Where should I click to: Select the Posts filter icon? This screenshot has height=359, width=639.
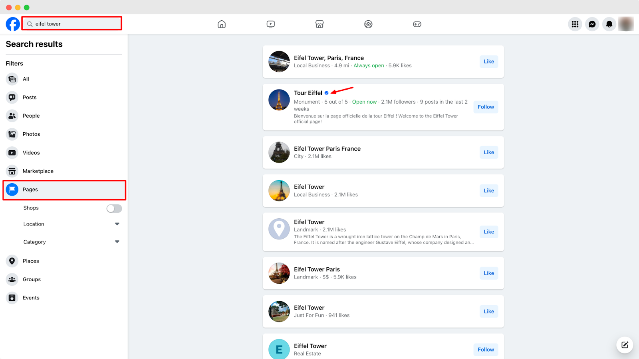12,97
